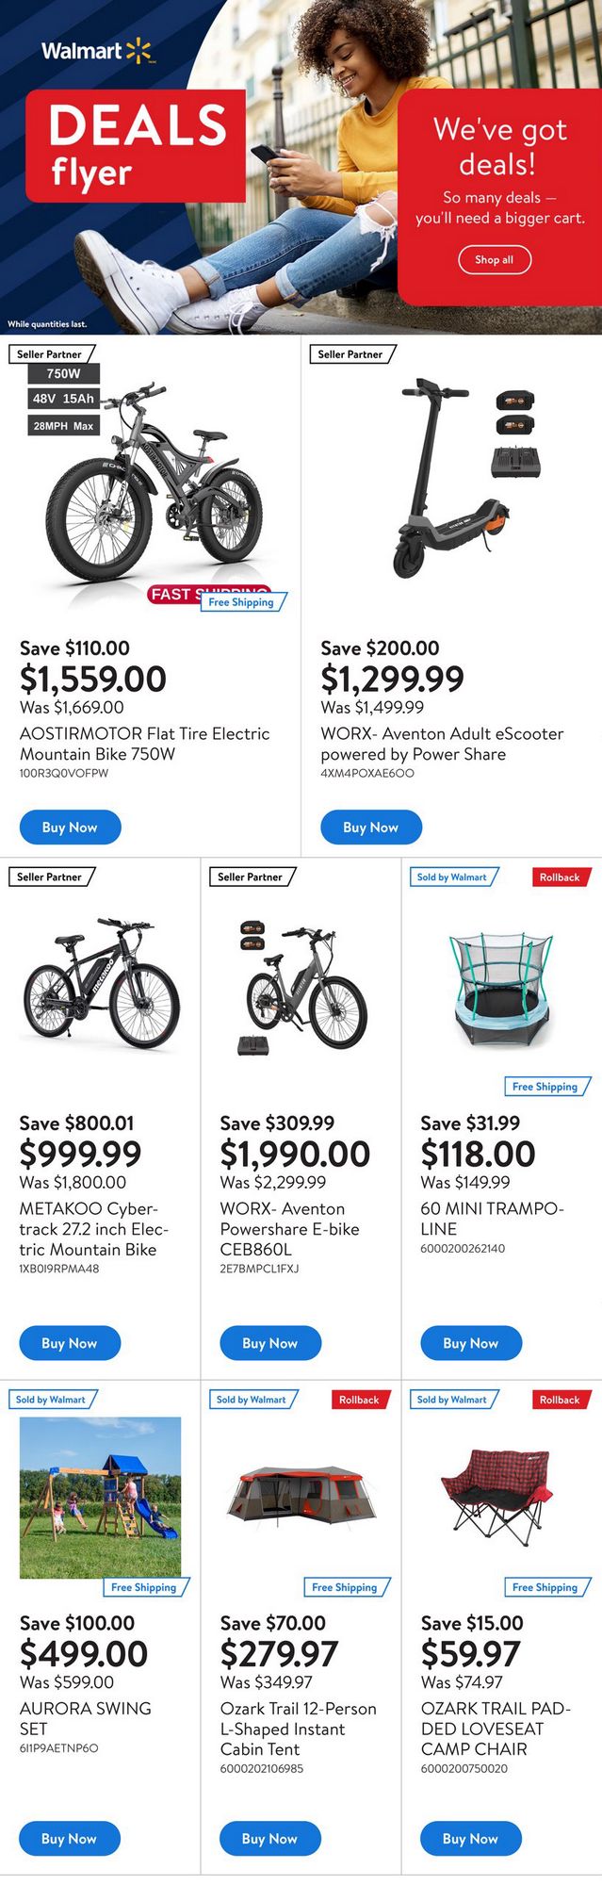Image resolution: width=602 pixels, height=1885 pixels.
Task: Click the Rollback badge on the trampoline
Action: 560,877
